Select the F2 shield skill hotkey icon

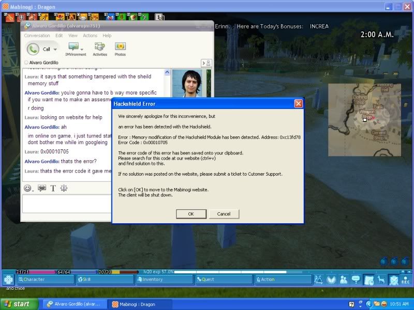point(21,18)
